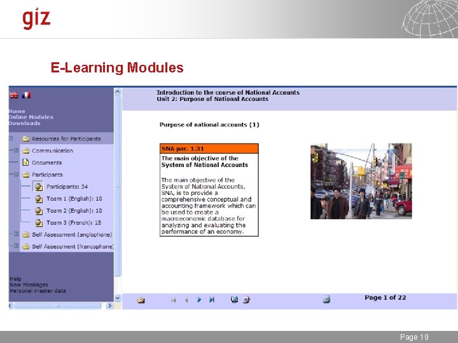Screen dimensions: 458x343
Task: Click the Resources for Participants folder icon
Action: (26, 138)
